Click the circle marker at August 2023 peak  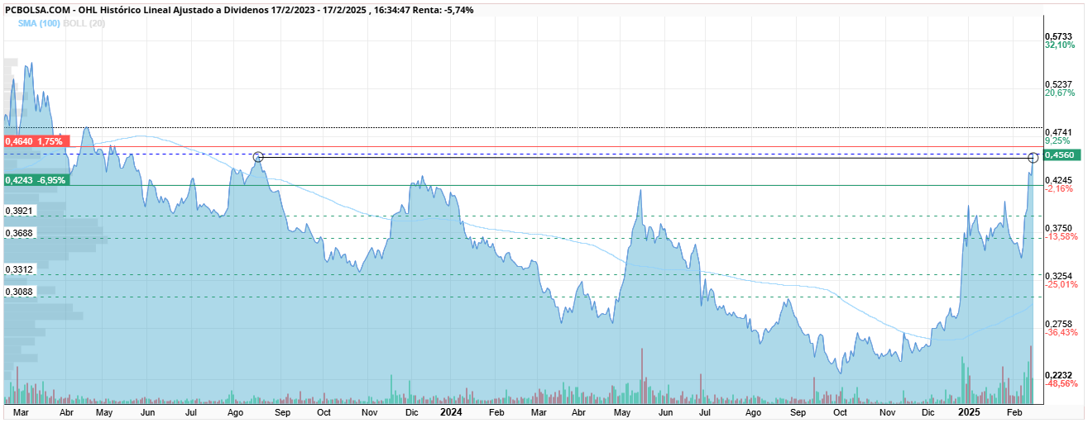point(258,156)
